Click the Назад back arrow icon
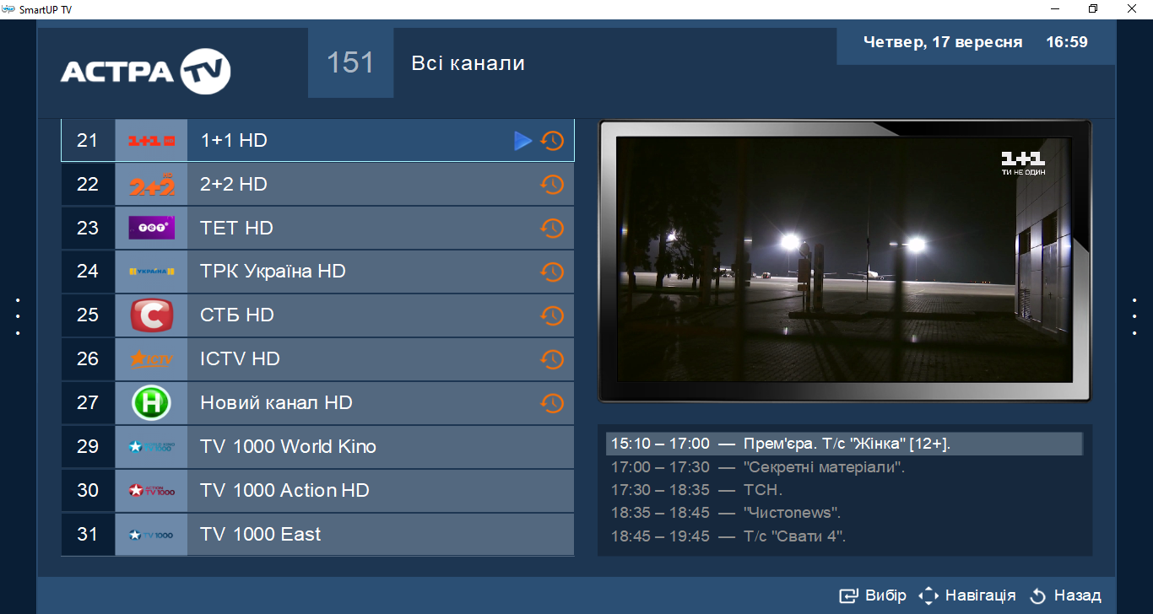The height and width of the screenshot is (614, 1153). coord(1038,596)
